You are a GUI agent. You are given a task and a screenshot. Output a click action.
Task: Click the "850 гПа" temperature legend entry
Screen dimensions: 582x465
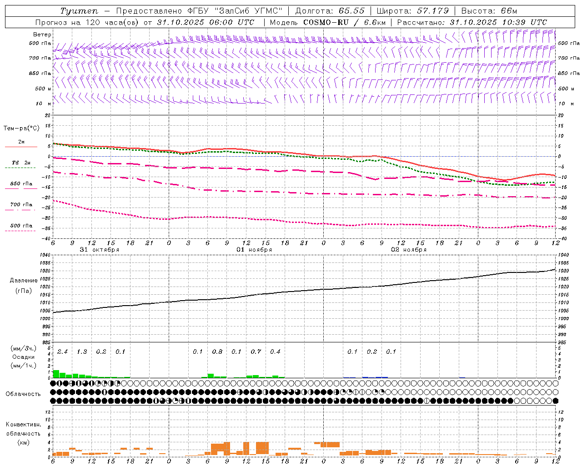click(x=21, y=184)
